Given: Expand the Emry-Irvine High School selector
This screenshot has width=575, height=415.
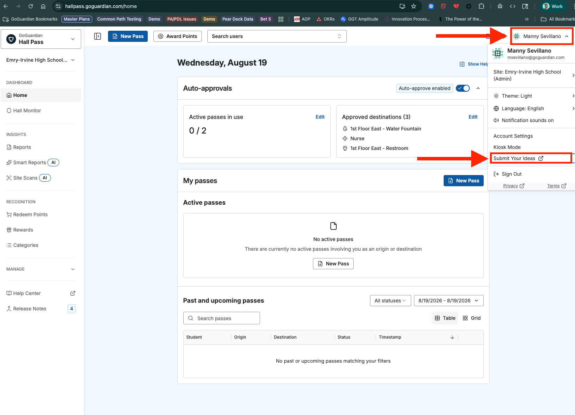Looking at the screenshot, I should [x=41, y=60].
